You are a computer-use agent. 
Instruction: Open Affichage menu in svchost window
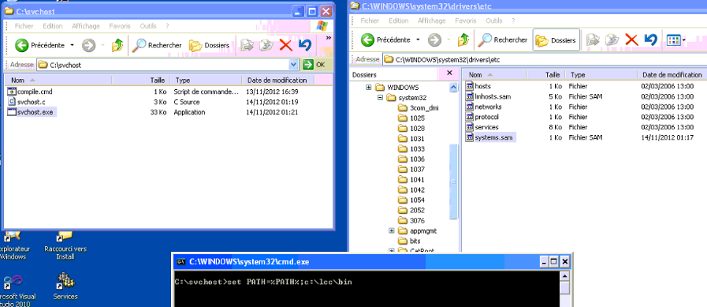click(x=86, y=26)
